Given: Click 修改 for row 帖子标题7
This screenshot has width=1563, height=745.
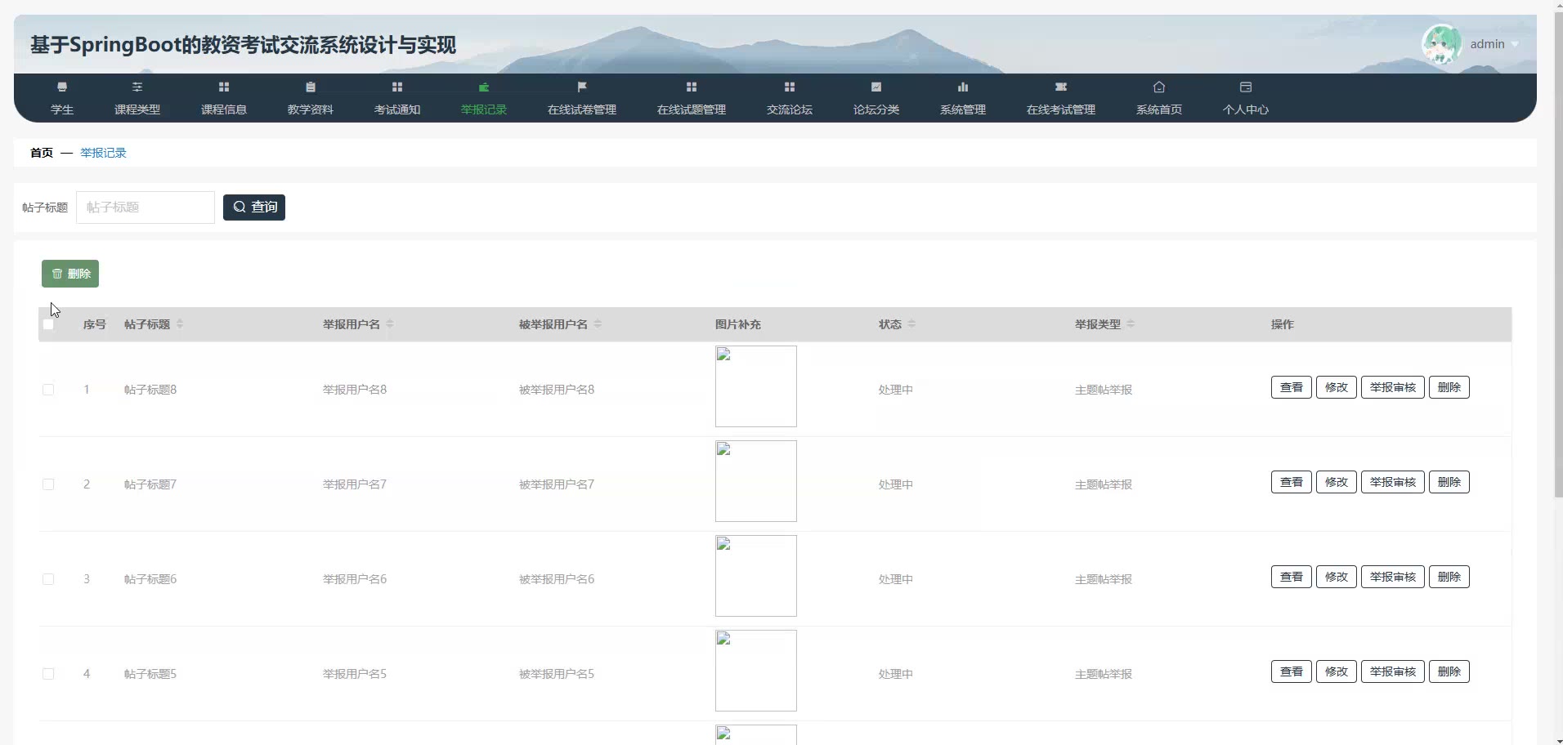Looking at the screenshot, I should (x=1337, y=482).
